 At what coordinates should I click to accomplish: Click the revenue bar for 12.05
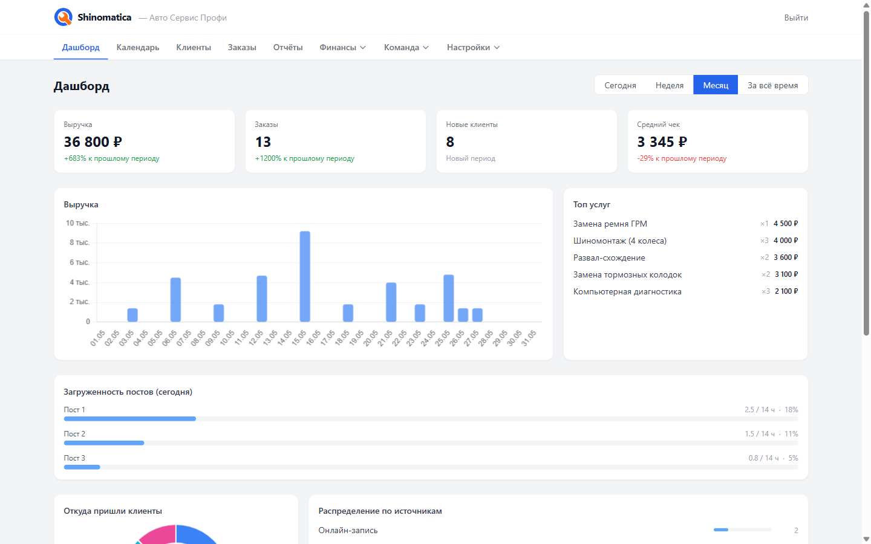[262, 299]
